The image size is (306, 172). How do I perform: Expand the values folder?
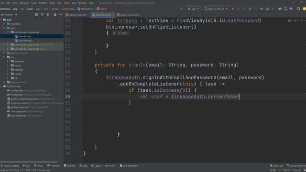[8, 74]
